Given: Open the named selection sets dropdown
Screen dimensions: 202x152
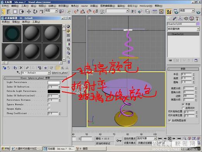Looking at the screenshot, I should [x=127, y=11].
